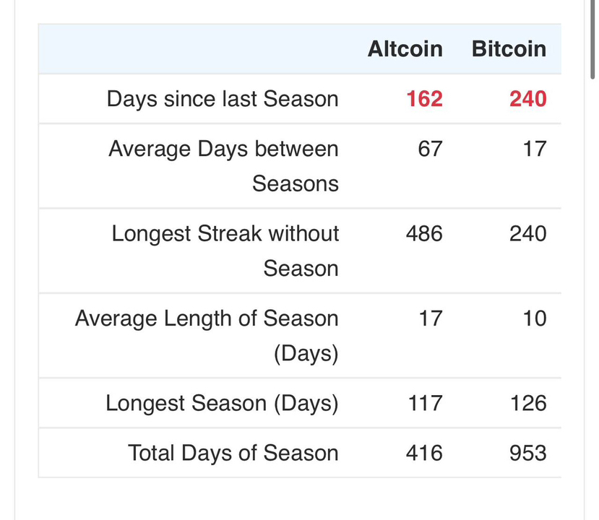The height and width of the screenshot is (520, 599).
Task: Click the Longest Season (Days) label
Action: 223,404
